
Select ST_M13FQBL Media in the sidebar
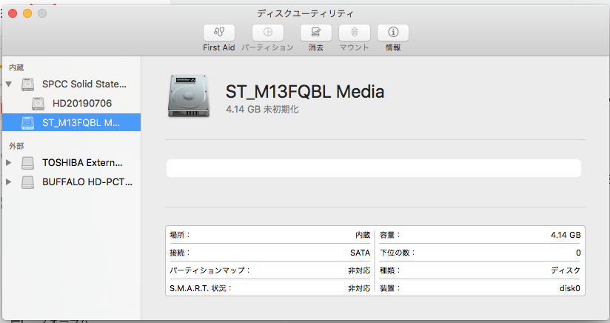(80, 122)
